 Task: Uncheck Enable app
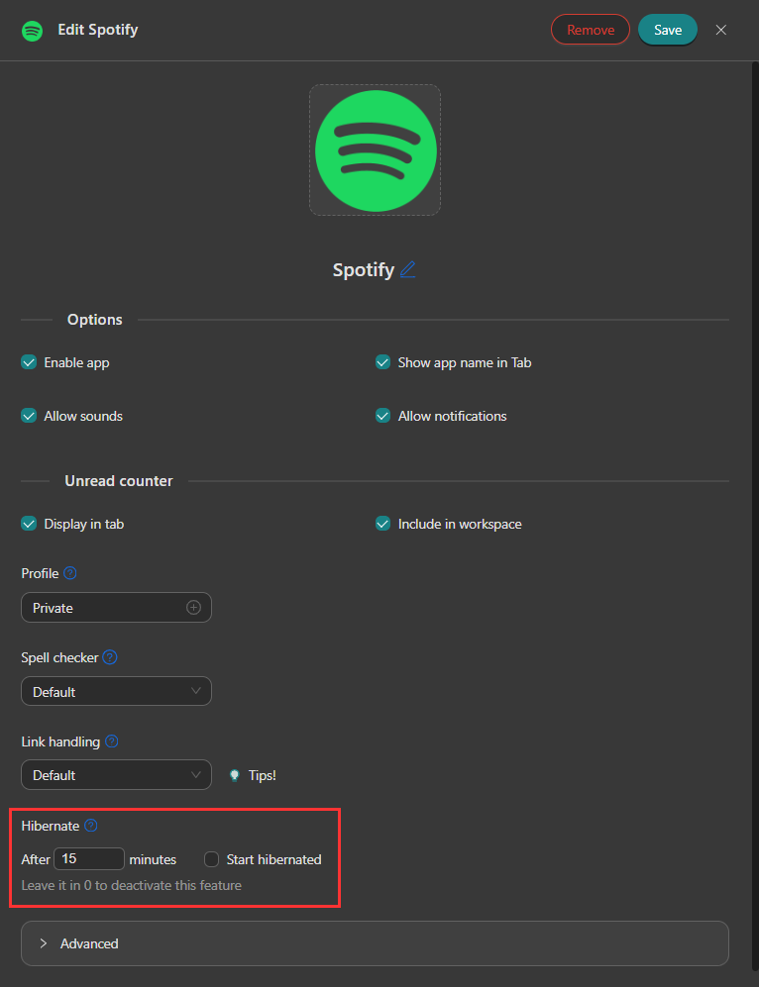(29, 362)
